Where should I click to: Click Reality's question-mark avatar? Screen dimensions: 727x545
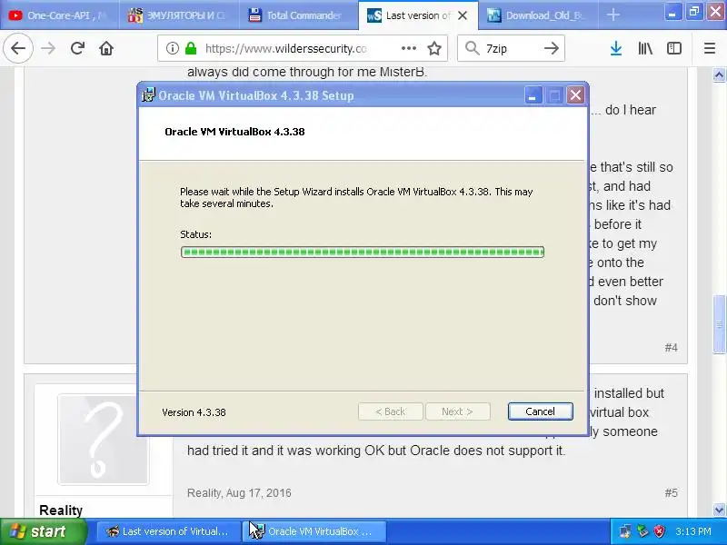[x=103, y=439]
